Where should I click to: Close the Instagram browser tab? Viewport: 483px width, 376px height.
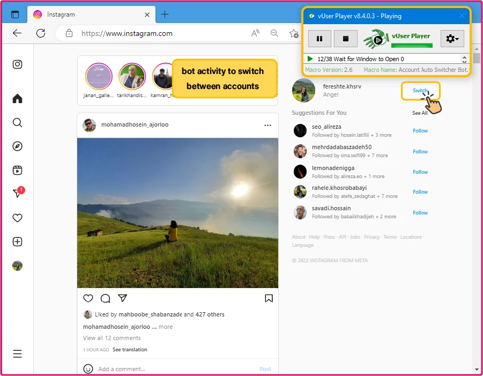pyautogui.click(x=147, y=14)
